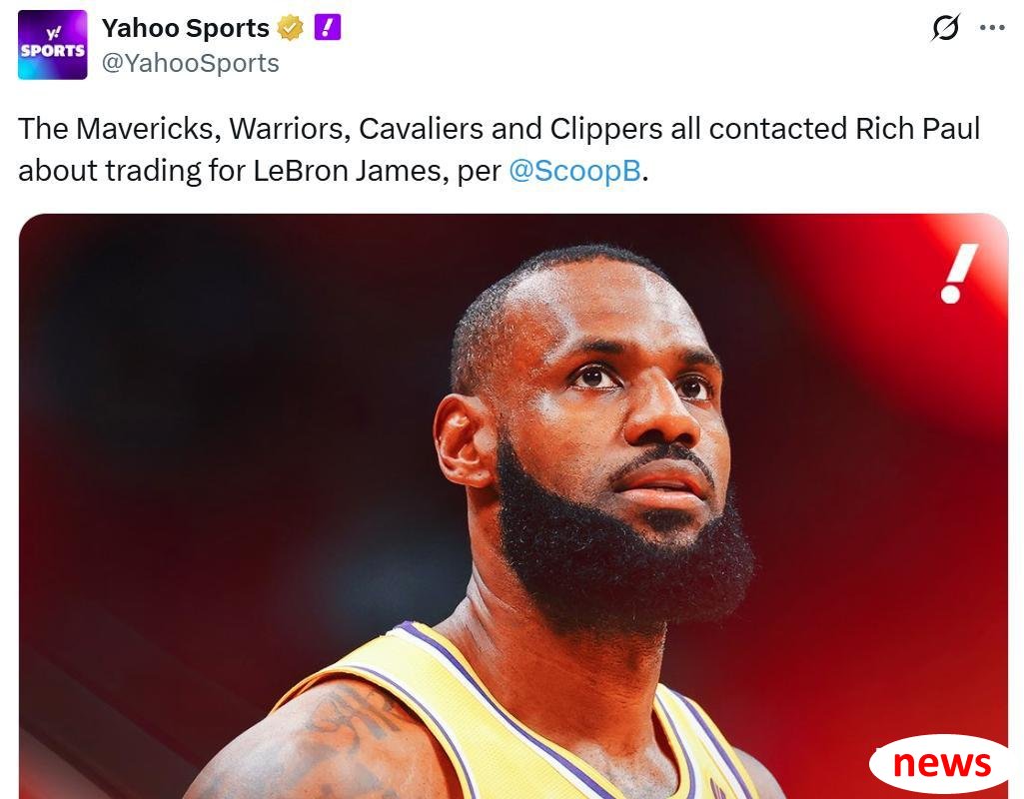The image size is (1024, 799).
Task: Click the purple Yahoo affiliate badge
Action: point(328,28)
